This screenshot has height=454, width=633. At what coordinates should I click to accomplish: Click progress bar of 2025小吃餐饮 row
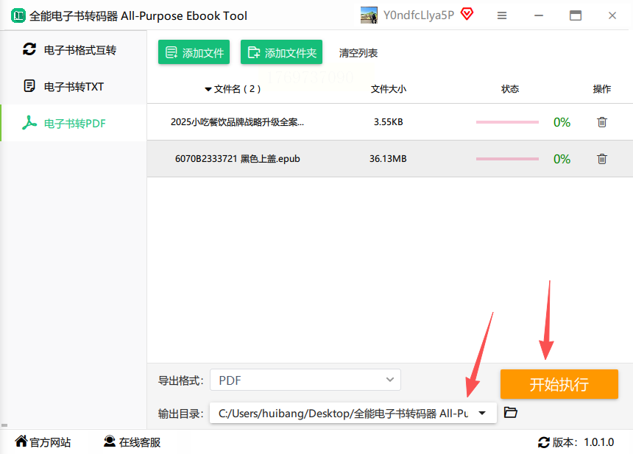(x=507, y=122)
